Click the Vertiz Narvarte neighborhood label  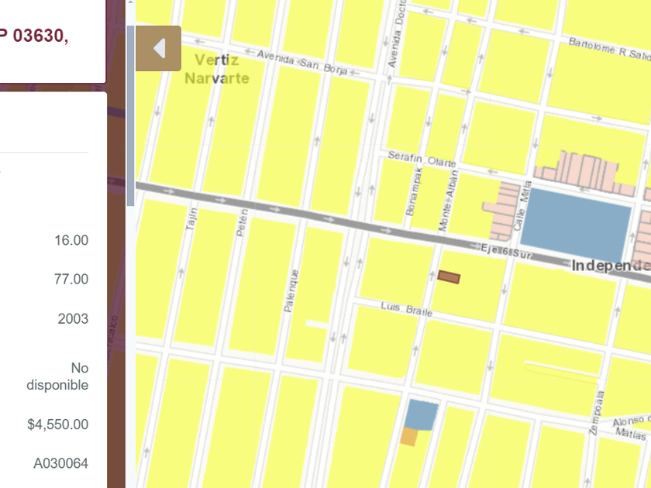pos(217,69)
